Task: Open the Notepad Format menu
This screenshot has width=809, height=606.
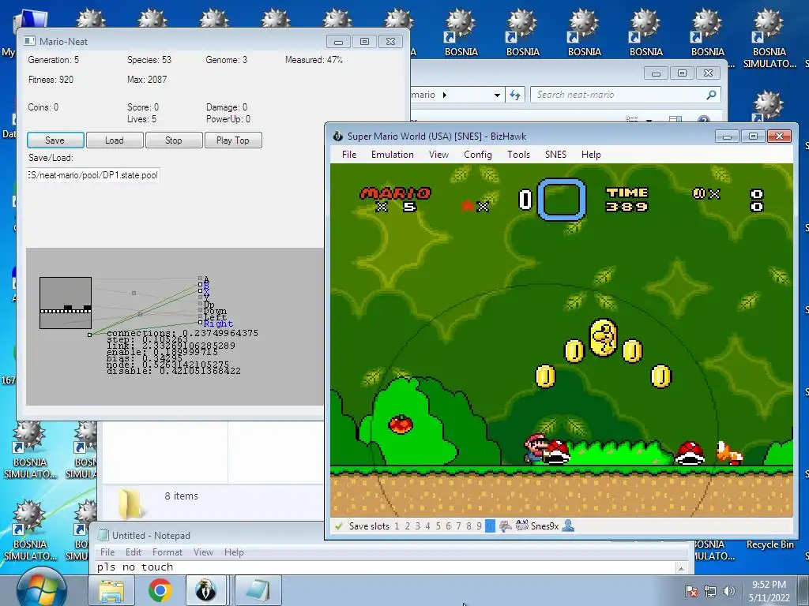Action: click(167, 552)
